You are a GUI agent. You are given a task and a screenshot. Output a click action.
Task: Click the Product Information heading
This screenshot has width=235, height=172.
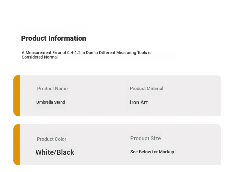[x=54, y=38]
